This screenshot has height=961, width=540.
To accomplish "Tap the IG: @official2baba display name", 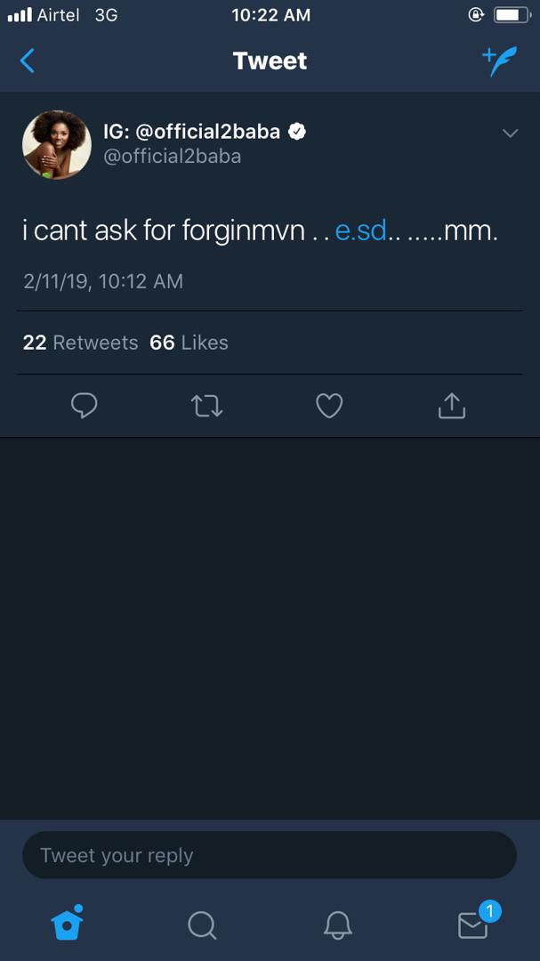I will pyautogui.click(x=191, y=132).
